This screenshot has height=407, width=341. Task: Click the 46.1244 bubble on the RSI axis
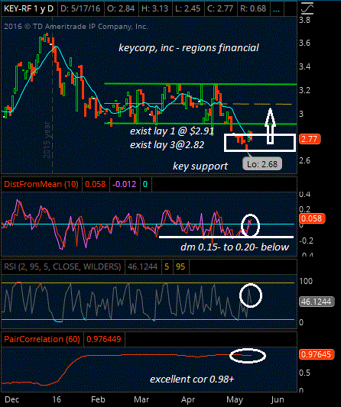pos(317,302)
